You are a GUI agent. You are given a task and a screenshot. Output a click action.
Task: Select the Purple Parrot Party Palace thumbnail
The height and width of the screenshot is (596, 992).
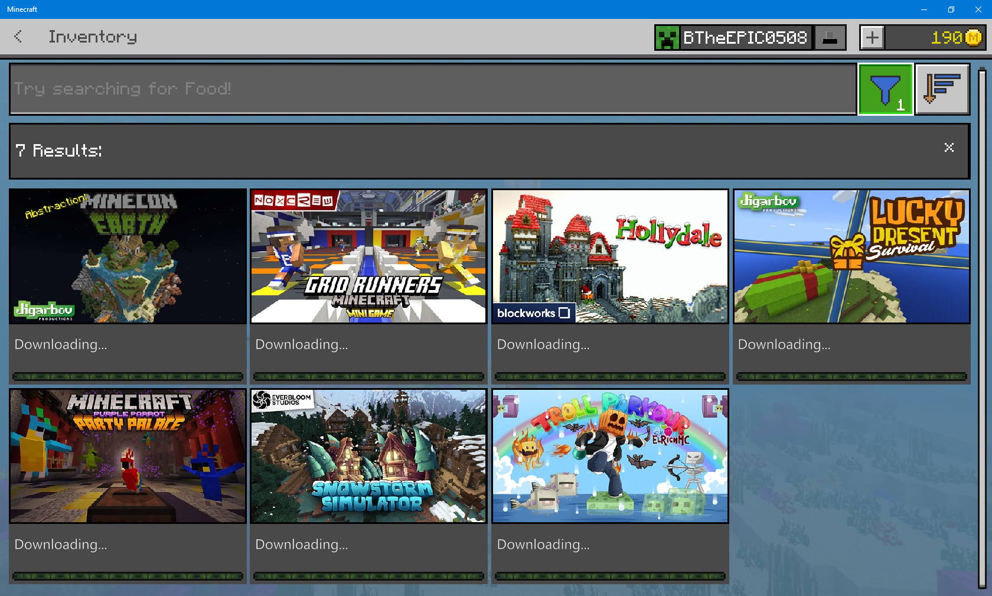click(128, 455)
